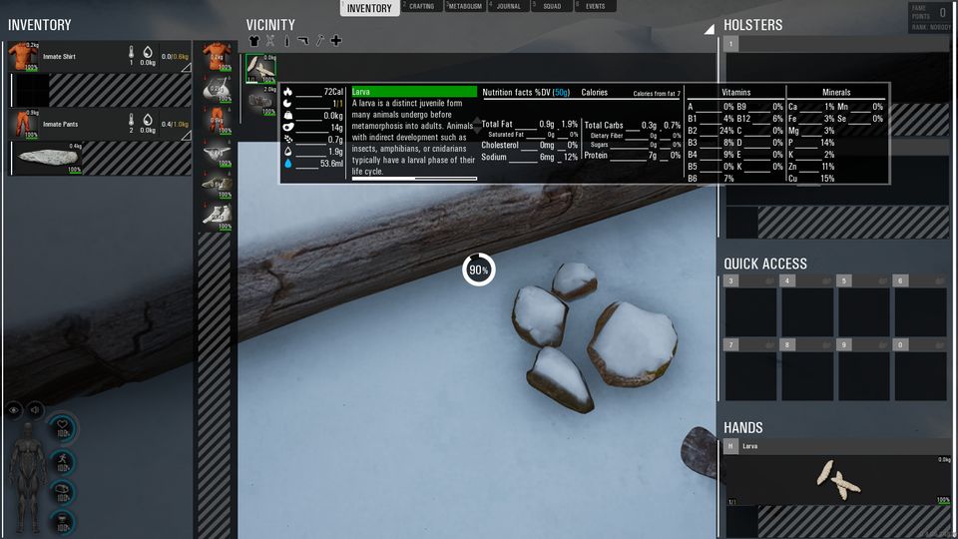The height and width of the screenshot is (539, 958).
Task: Click the heart health 100% indicator
Action: 62,427
